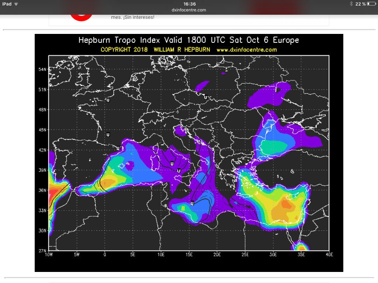The image size is (378, 283).
Task: Click the 5W longitude label
Action: point(77,255)
